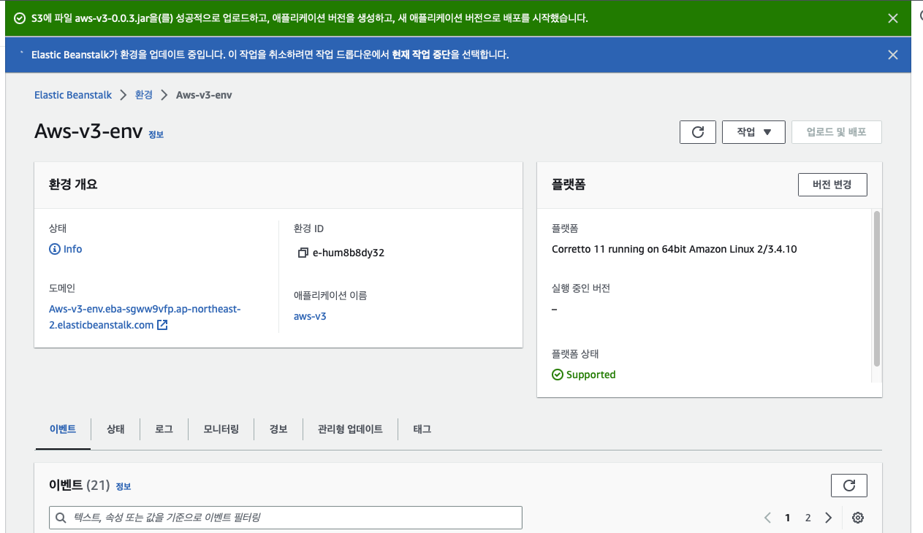Viewport: 923px width, 533px height.
Task: Open the Info status link
Action: tap(72, 249)
